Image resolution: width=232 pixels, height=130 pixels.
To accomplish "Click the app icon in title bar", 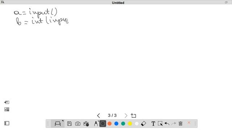I will tap(3, 2).
